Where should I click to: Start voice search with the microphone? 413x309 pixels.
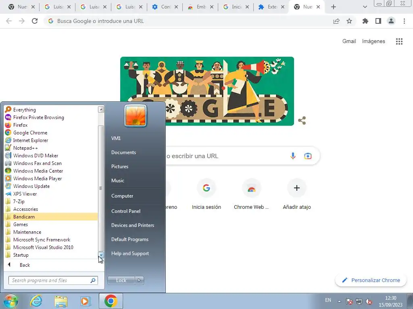coord(293,156)
